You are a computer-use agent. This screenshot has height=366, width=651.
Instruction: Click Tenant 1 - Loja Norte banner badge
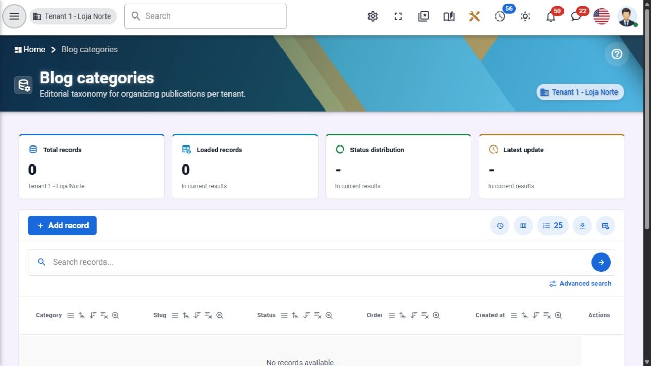[x=580, y=92]
